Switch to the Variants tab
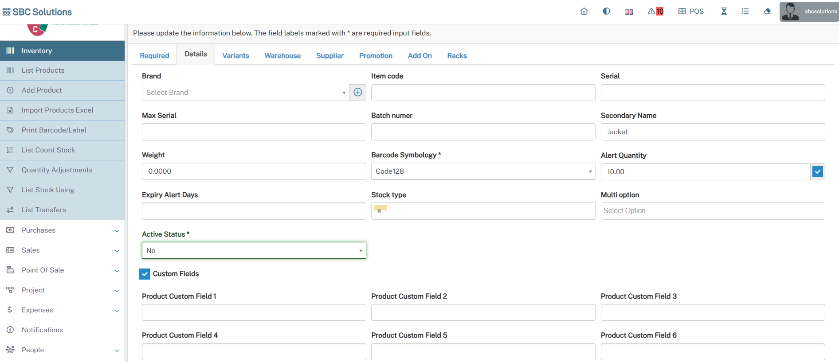The height and width of the screenshot is (362, 839). [235, 56]
